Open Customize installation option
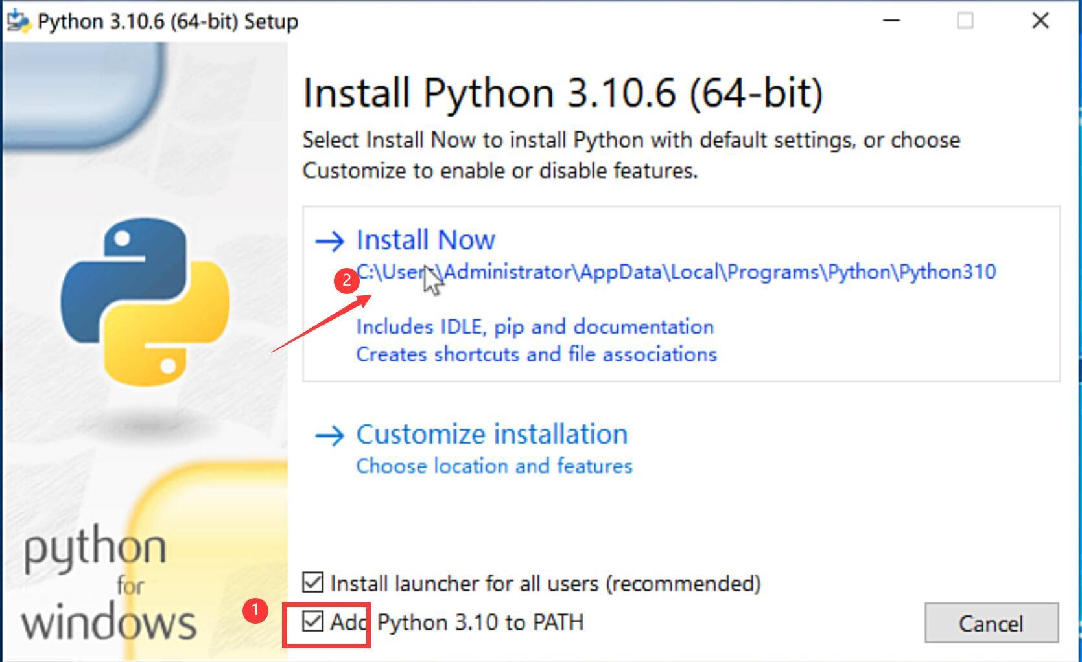This screenshot has width=1082, height=662. (491, 434)
